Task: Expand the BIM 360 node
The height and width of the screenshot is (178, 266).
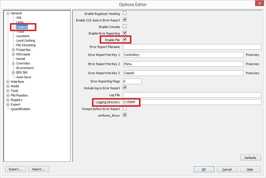Action: (x=13, y=73)
